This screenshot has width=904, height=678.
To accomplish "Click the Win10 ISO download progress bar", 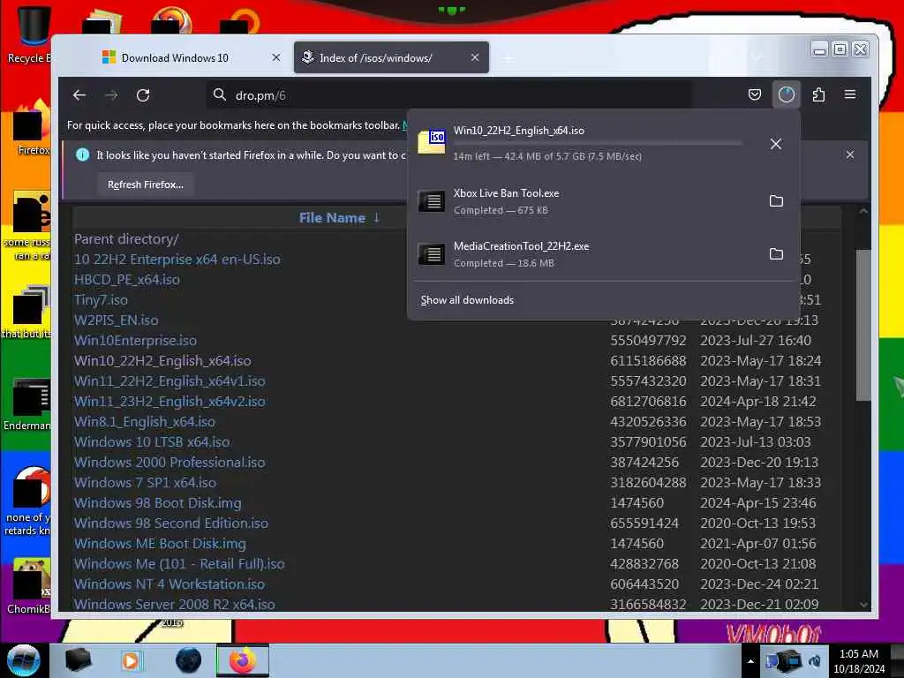I will pyautogui.click(x=598, y=142).
